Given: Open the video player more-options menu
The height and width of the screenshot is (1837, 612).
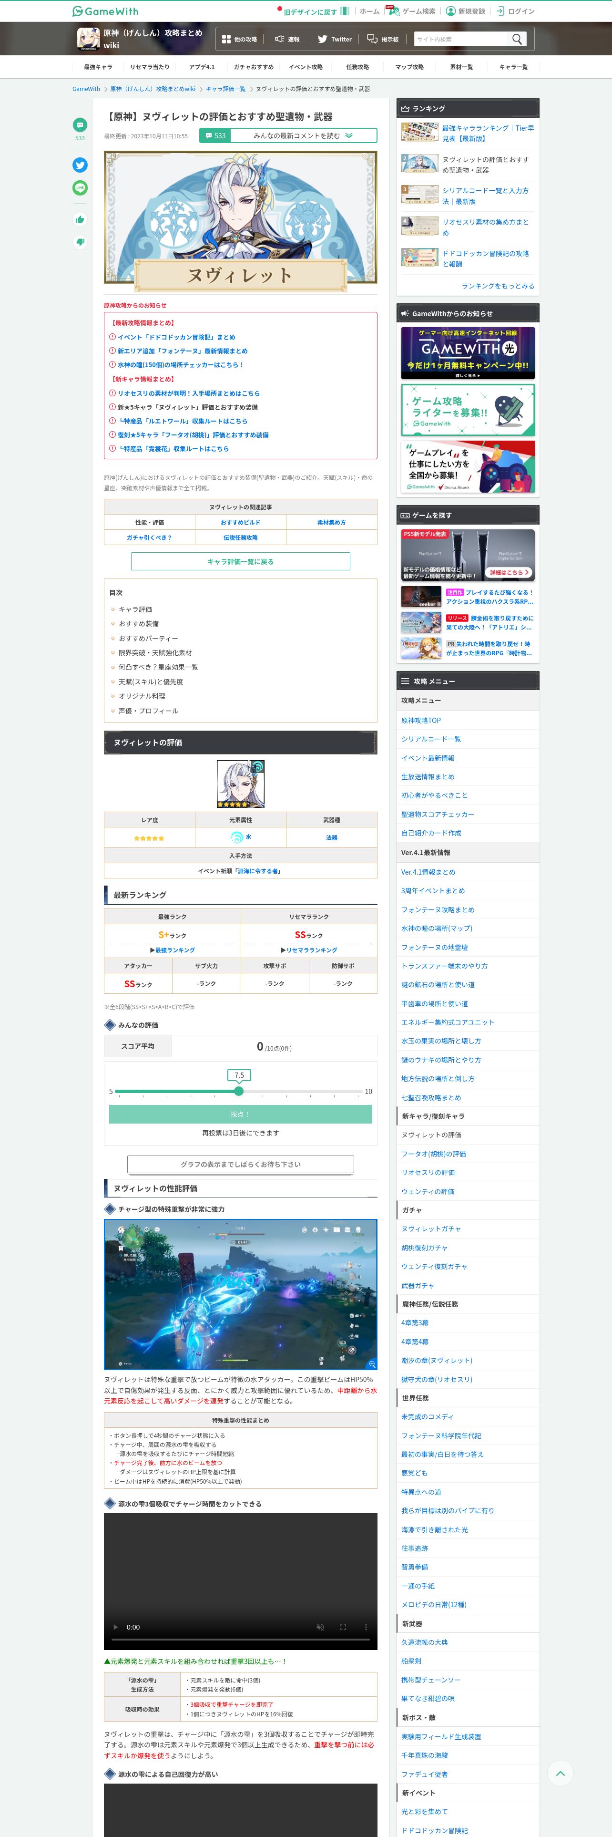Looking at the screenshot, I should click(x=366, y=1627).
